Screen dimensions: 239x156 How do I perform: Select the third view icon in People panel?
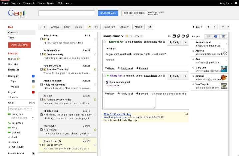coord(223,36)
